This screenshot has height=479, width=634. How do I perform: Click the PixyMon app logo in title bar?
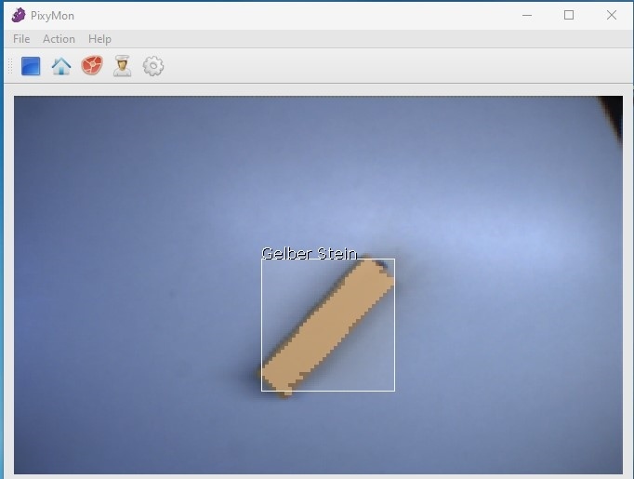coord(19,16)
